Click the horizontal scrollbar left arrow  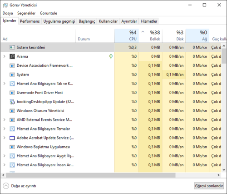(3, 175)
